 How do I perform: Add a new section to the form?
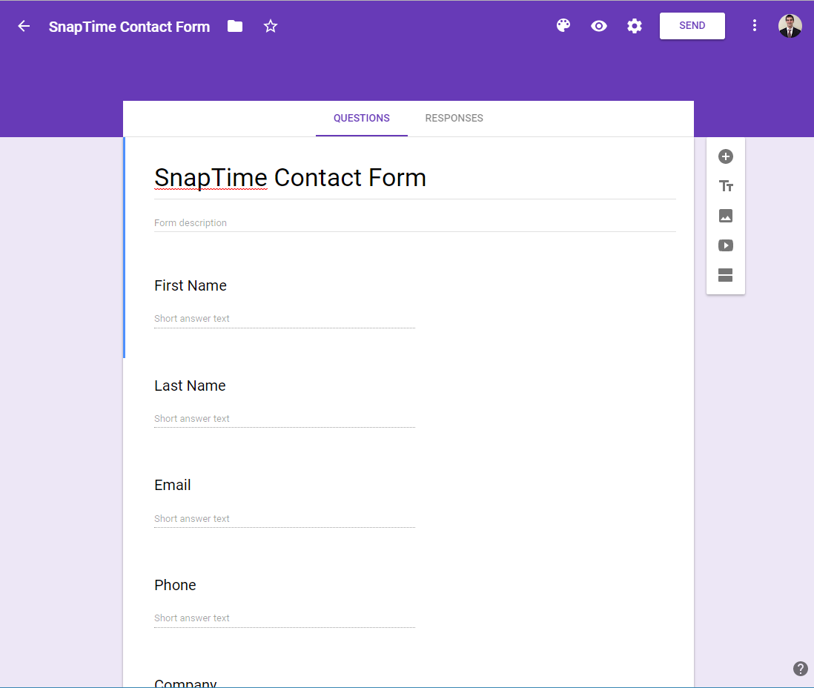pos(725,275)
